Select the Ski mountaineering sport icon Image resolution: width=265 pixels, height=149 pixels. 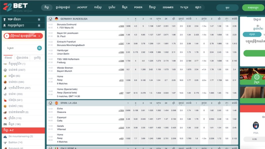point(5,136)
